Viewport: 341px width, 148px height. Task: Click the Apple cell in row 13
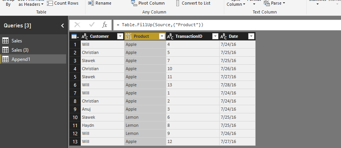[145, 141]
